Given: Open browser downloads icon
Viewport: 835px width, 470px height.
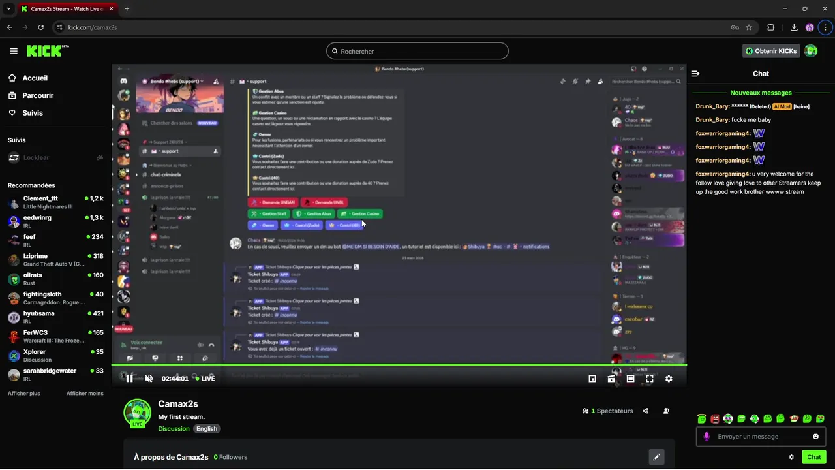Looking at the screenshot, I should pos(794,27).
